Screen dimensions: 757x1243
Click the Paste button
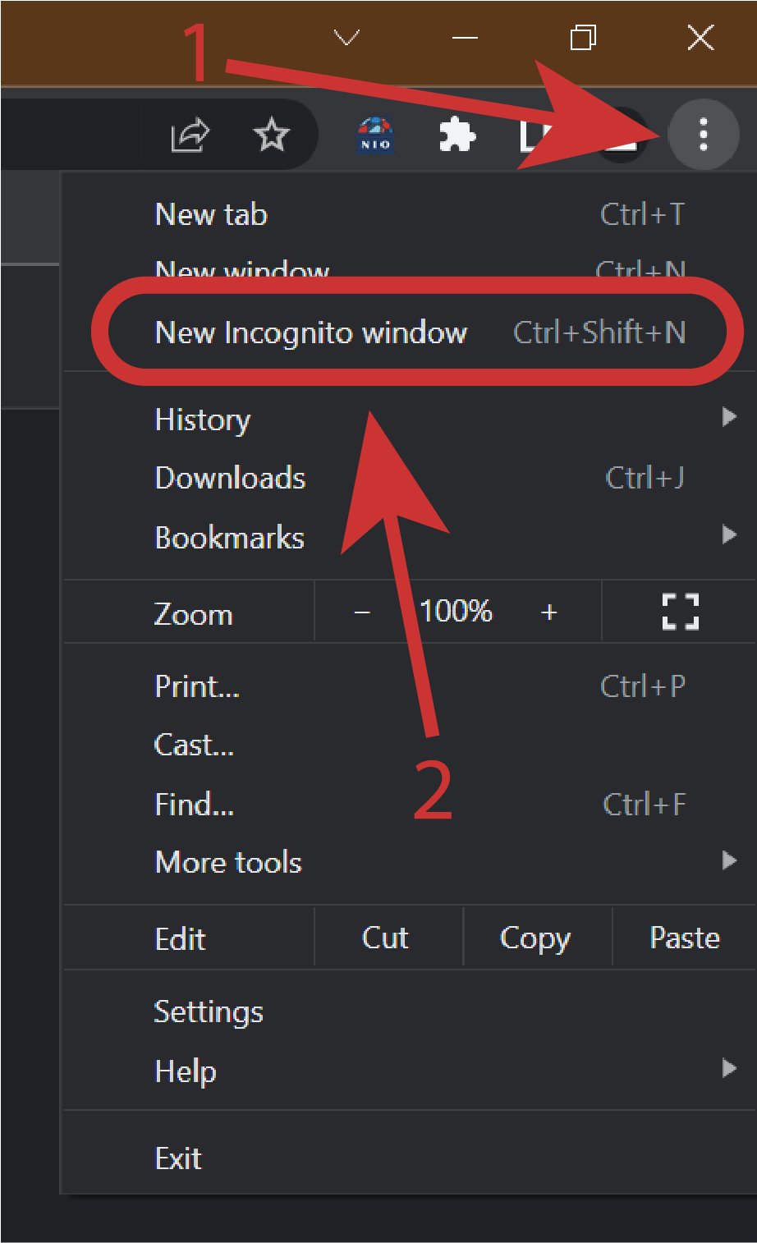pos(684,938)
